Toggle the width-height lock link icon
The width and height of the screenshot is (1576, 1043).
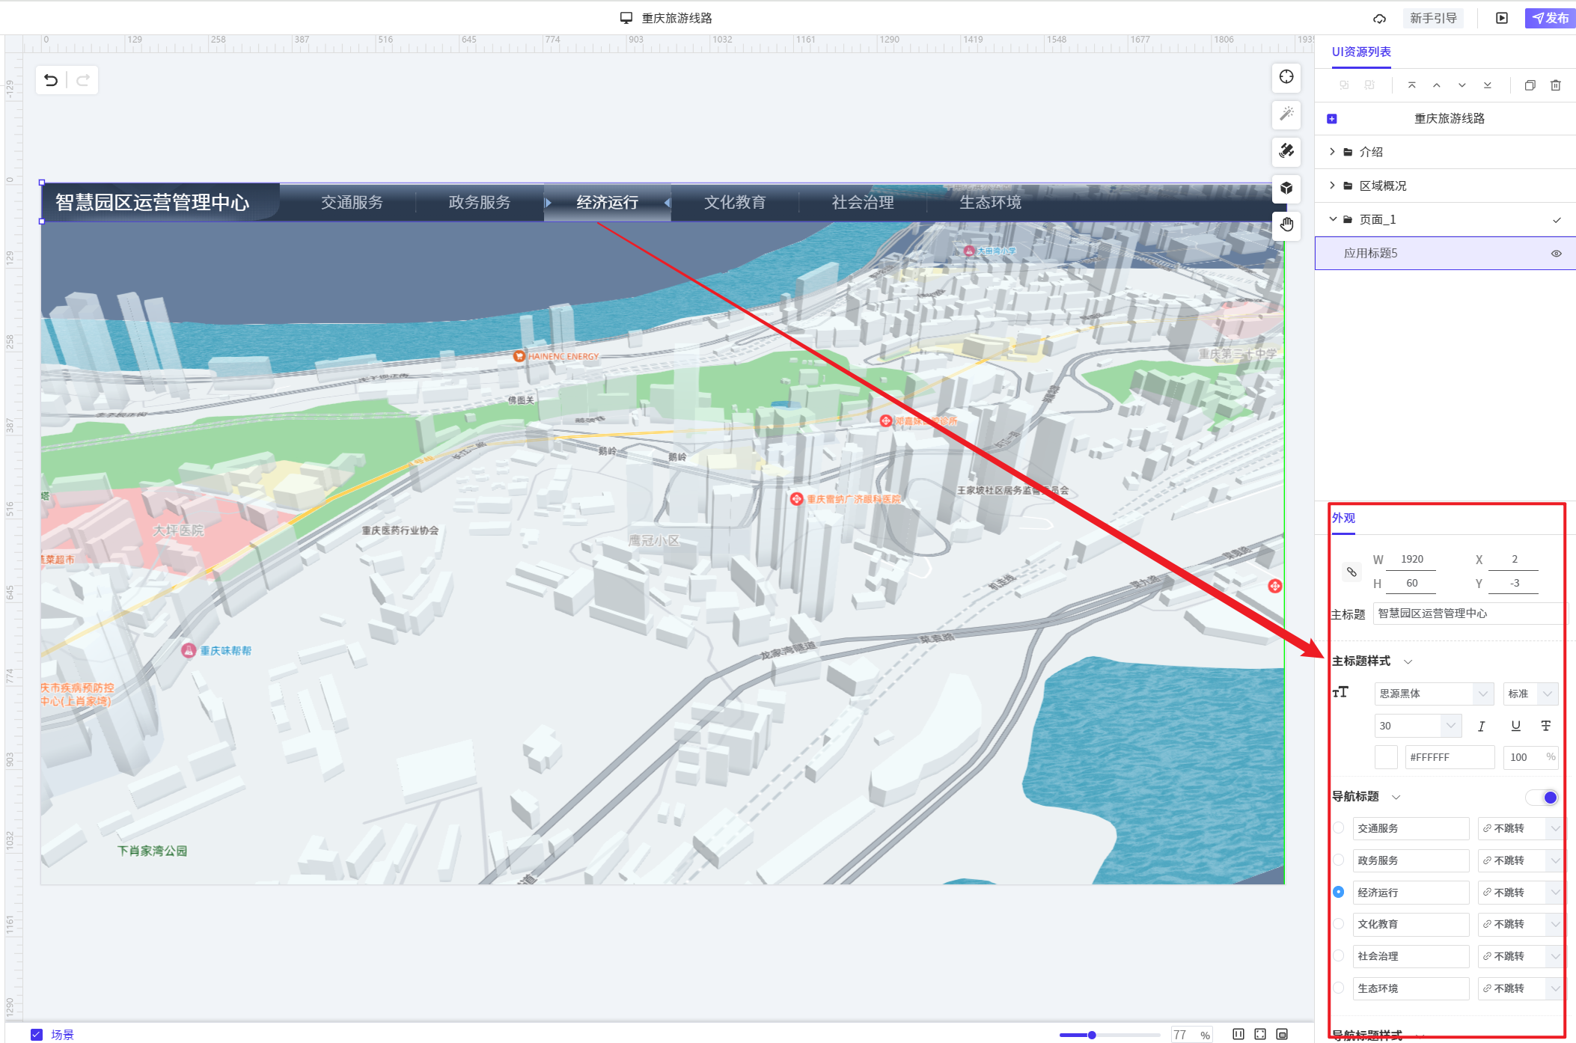coord(1351,572)
